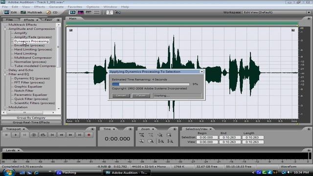
Task: Switch to Multitrack view
Action: 31,12
